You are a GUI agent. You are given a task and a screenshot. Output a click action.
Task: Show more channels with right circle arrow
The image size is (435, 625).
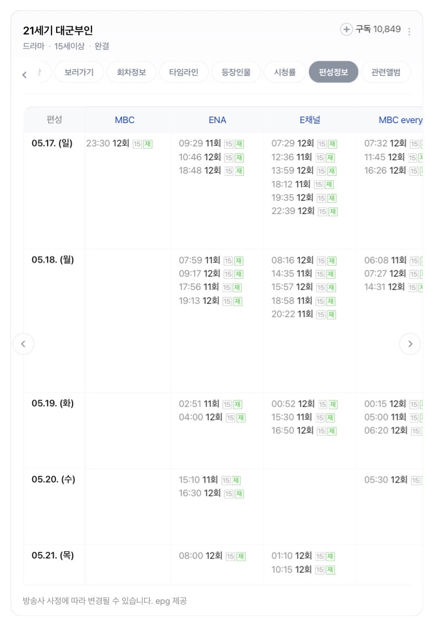[x=410, y=344]
